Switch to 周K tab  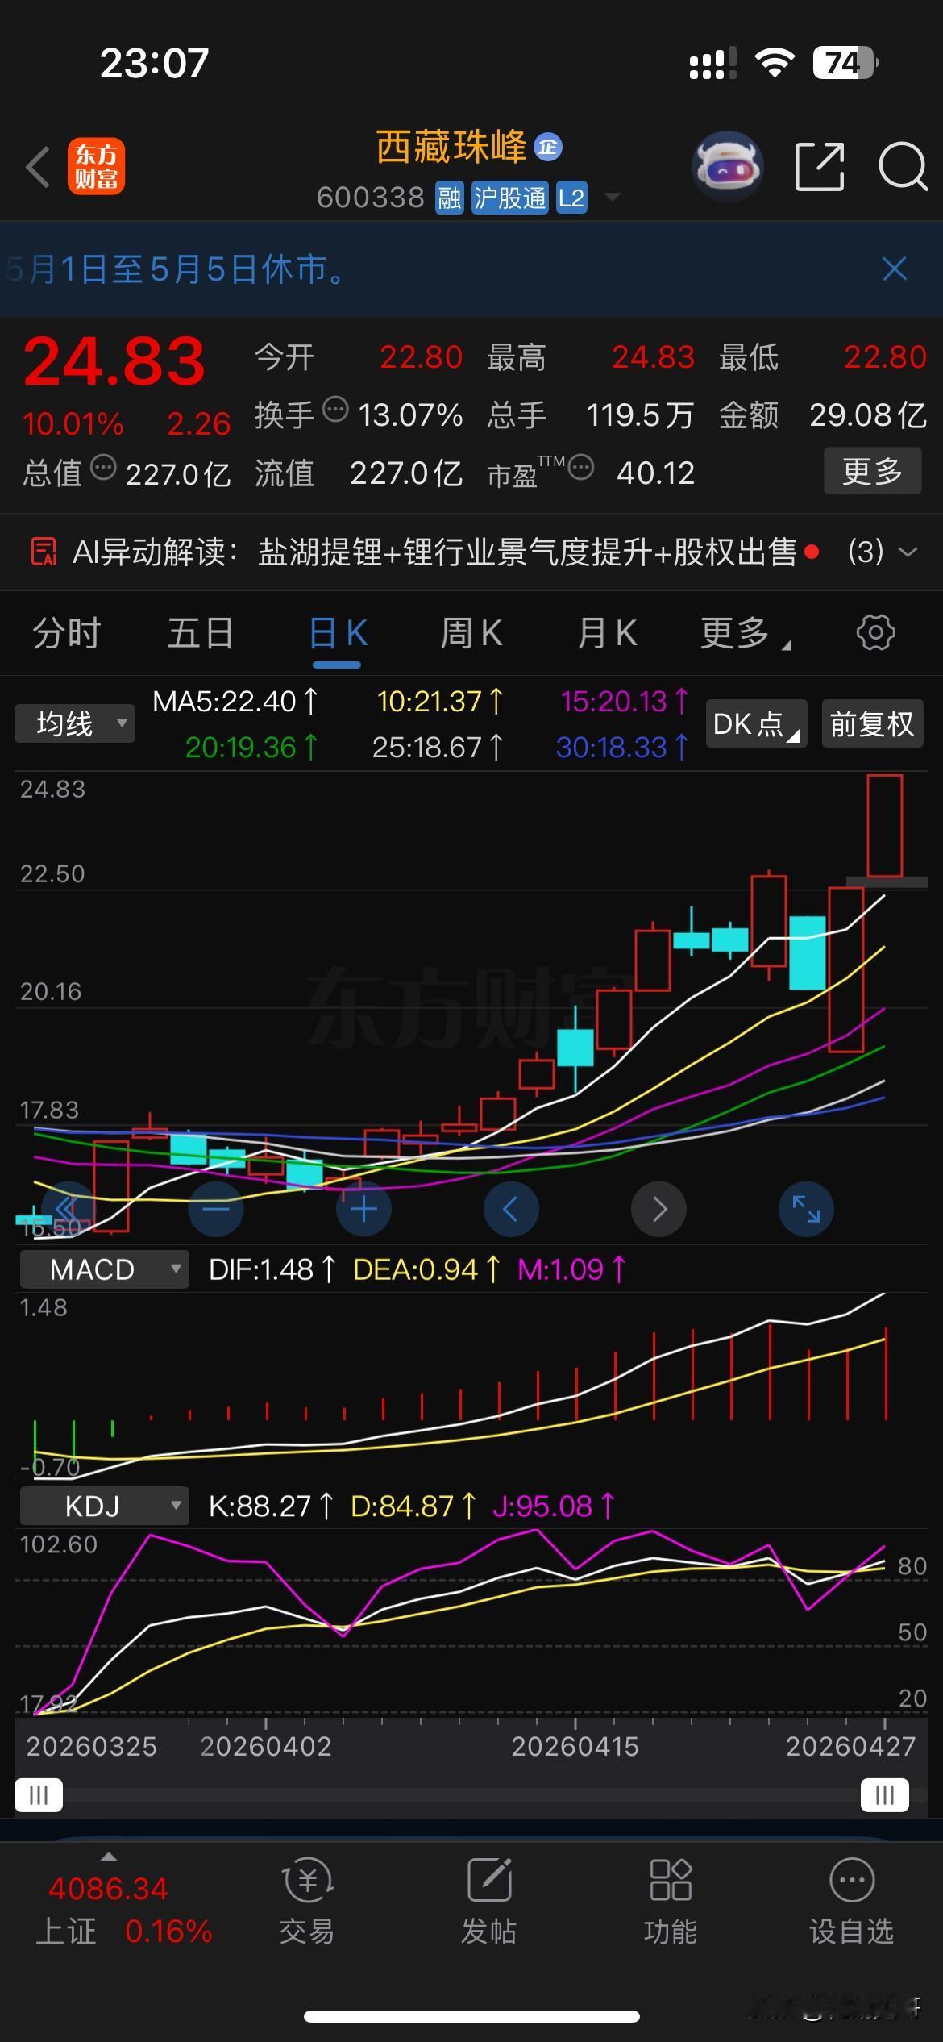[x=471, y=633]
